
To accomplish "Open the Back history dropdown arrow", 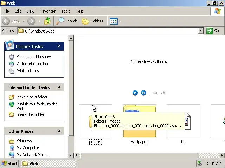I will [x=23, y=21].
